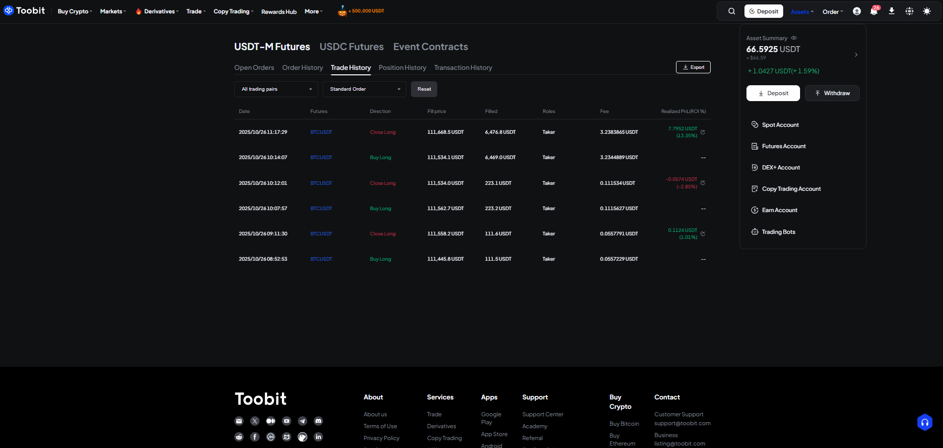Click the app download arrow icon
Image resolution: width=943 pixels, height=448 pixels.
[891, 11]
